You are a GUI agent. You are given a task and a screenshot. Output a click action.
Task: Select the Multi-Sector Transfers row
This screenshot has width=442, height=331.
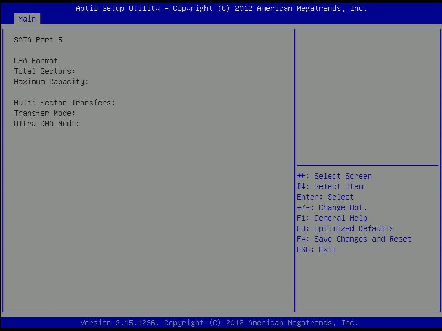[x=65, y=103]
